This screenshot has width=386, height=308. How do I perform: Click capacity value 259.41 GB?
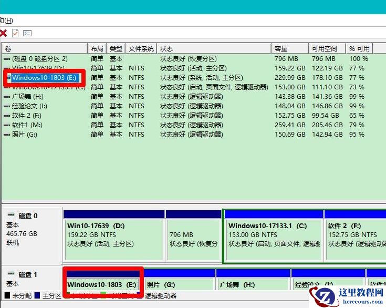[x=290, y=125]
